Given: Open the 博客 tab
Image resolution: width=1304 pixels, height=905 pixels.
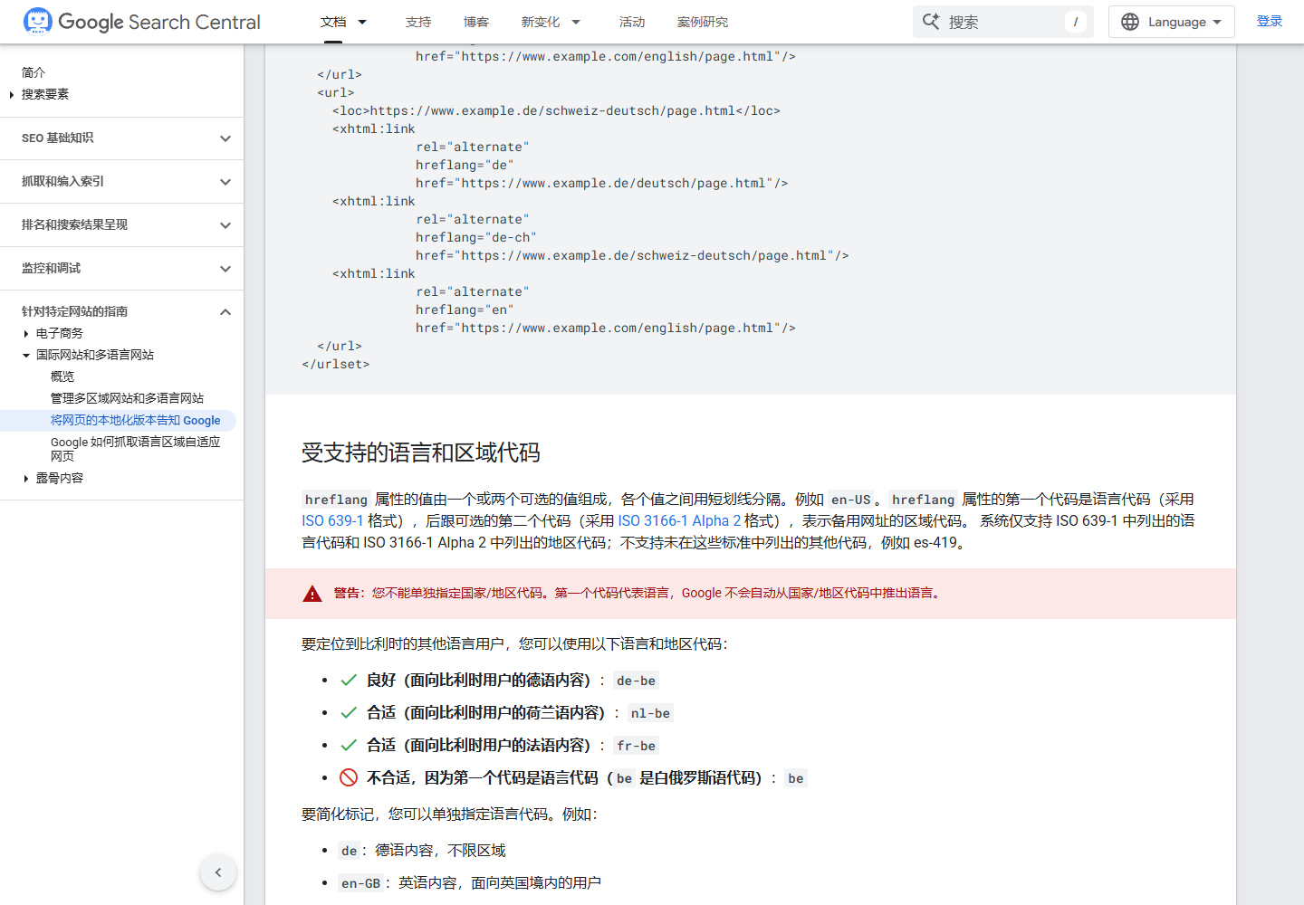Looking at the screenshot, I should pyautogui.click(x=476, y=22).
